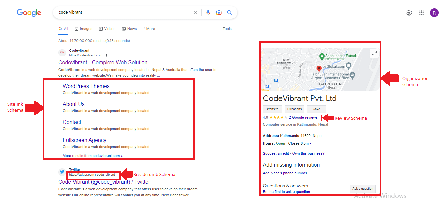Start voice search with microphone icon
The width and height of the screenshot is (445, 199).
[x=208, y=13]
